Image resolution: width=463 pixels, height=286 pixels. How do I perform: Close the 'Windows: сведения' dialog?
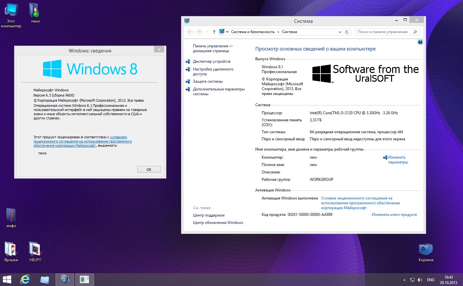(x=159, y=49)
